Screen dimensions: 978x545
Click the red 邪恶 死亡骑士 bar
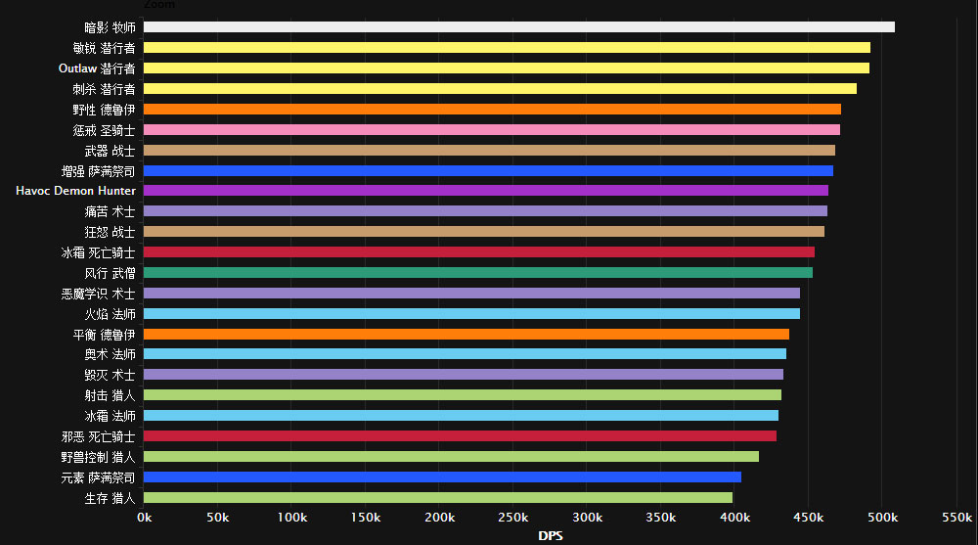pyautogui.click(x=461, y=436)
